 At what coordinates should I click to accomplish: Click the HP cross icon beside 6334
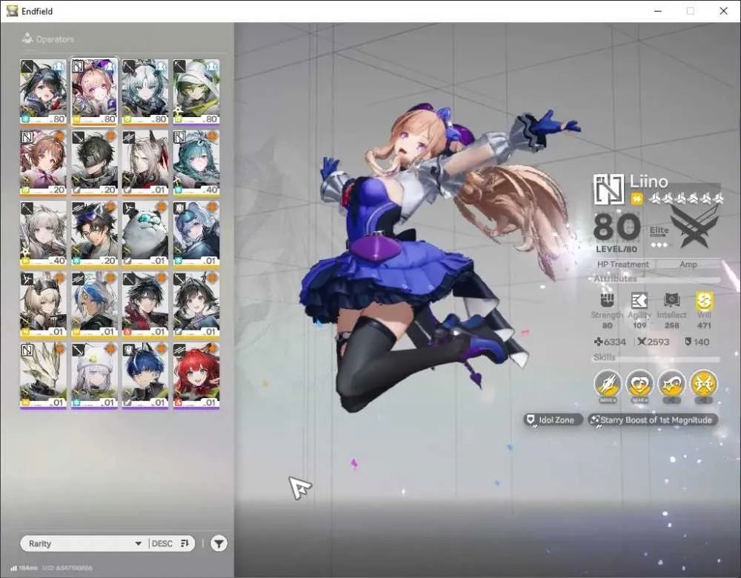click(x=598, y=342)
